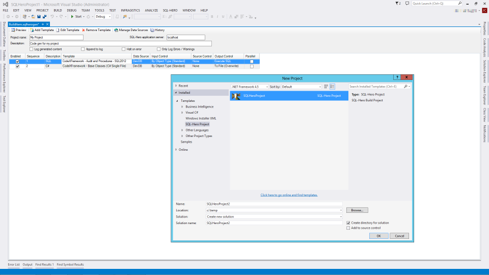
Task: Click the green Start debugging arrow
Action: (x=72, y=16)
